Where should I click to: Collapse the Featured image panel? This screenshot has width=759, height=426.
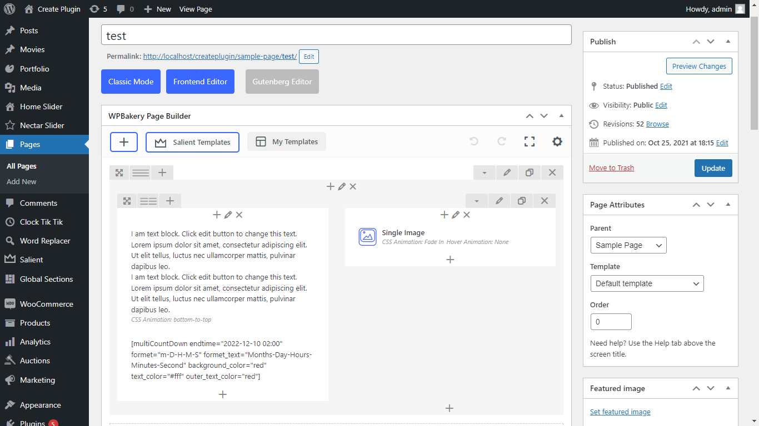pos(728,388)
